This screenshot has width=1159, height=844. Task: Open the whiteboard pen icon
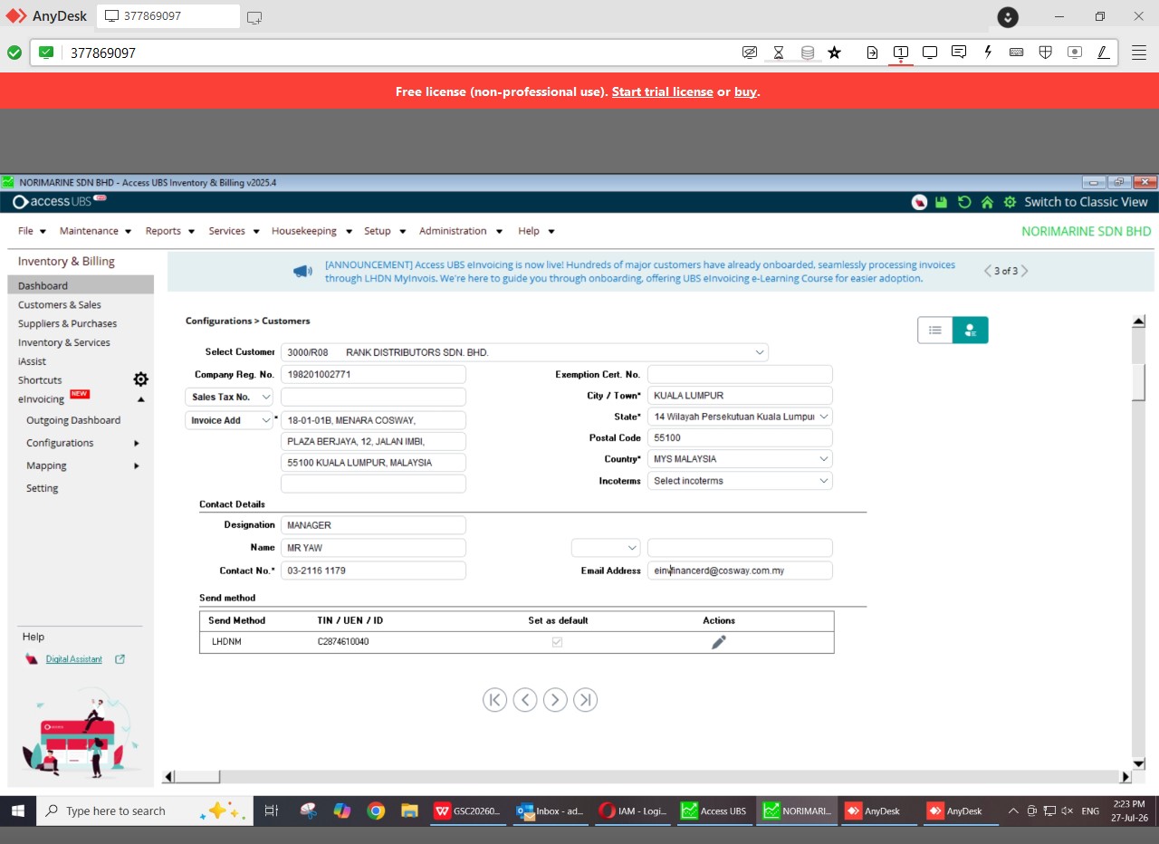tap(1104, 53)
